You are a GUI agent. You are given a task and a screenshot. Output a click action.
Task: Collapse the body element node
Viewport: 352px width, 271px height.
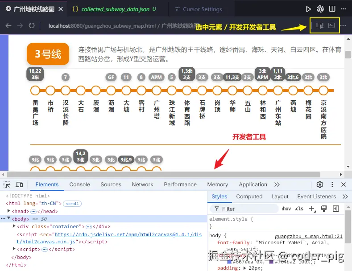click(x=8, y=218)
